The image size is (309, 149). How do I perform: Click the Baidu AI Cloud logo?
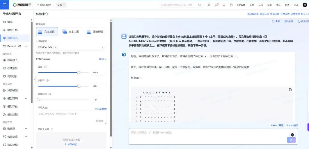[x=22, y=5]
